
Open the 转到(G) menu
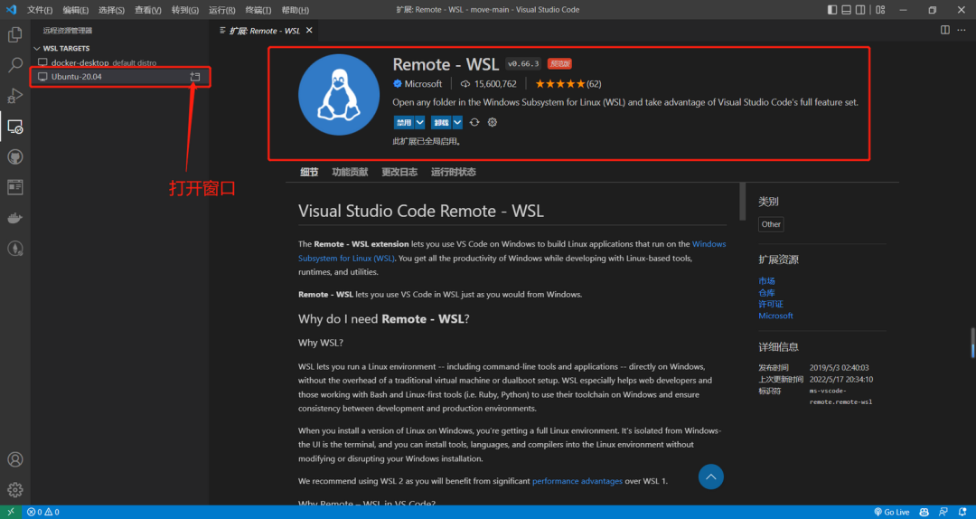(x=185, y=10)
